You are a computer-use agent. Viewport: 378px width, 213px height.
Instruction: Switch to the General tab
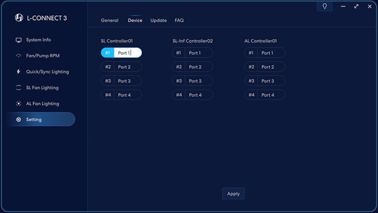click(109, 20)
